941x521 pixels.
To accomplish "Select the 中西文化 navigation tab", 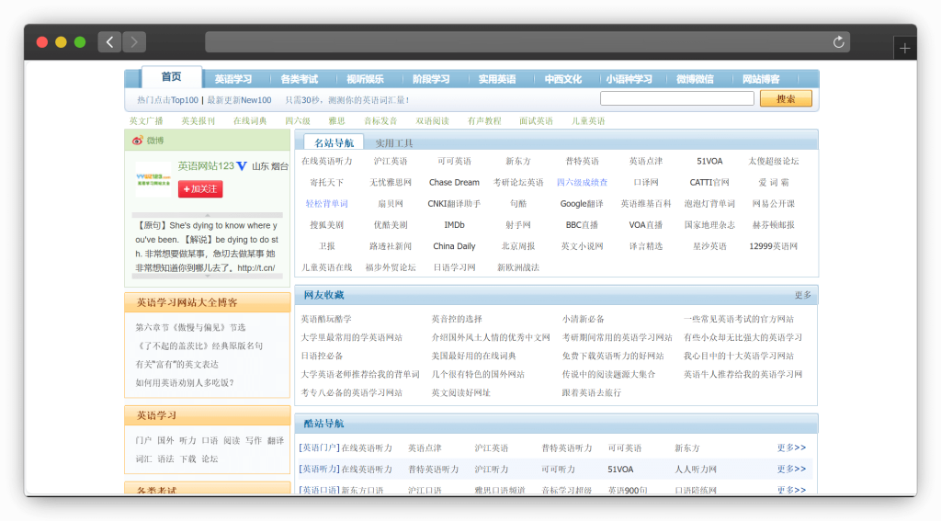I will pyautogui.click(x=562, y=79).
